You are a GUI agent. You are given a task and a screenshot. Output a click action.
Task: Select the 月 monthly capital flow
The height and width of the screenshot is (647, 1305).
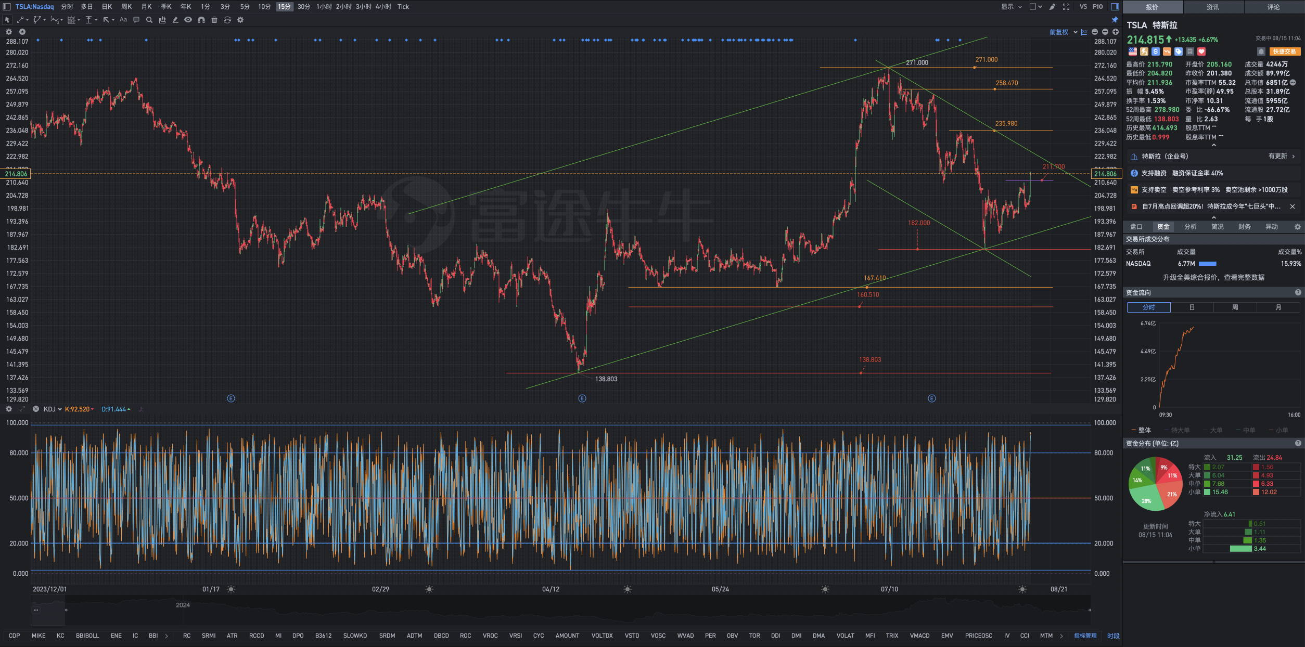click(1278, 307)
